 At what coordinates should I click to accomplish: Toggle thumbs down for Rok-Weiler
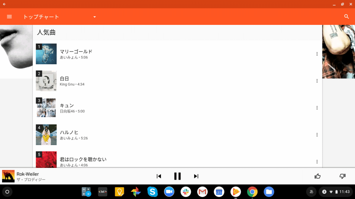(x=343, y=176)
